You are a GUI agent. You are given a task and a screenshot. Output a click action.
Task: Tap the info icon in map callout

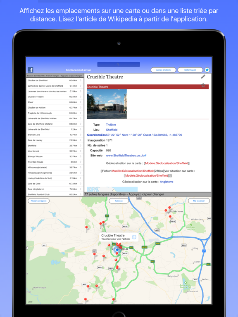click(x=134, y=237)
